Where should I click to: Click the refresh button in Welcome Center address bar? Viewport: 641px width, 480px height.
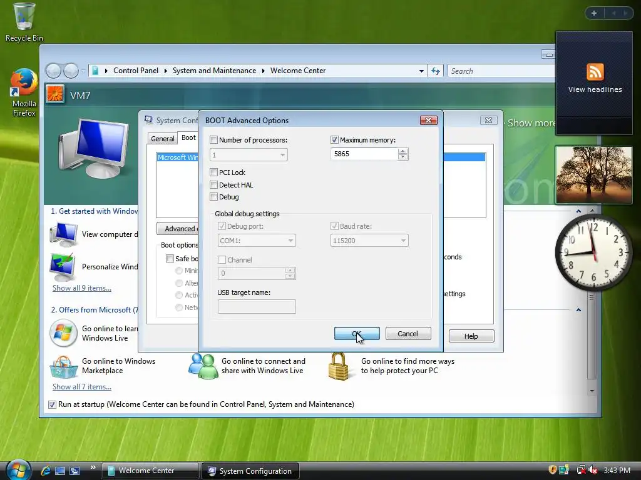tap(436, 71)
